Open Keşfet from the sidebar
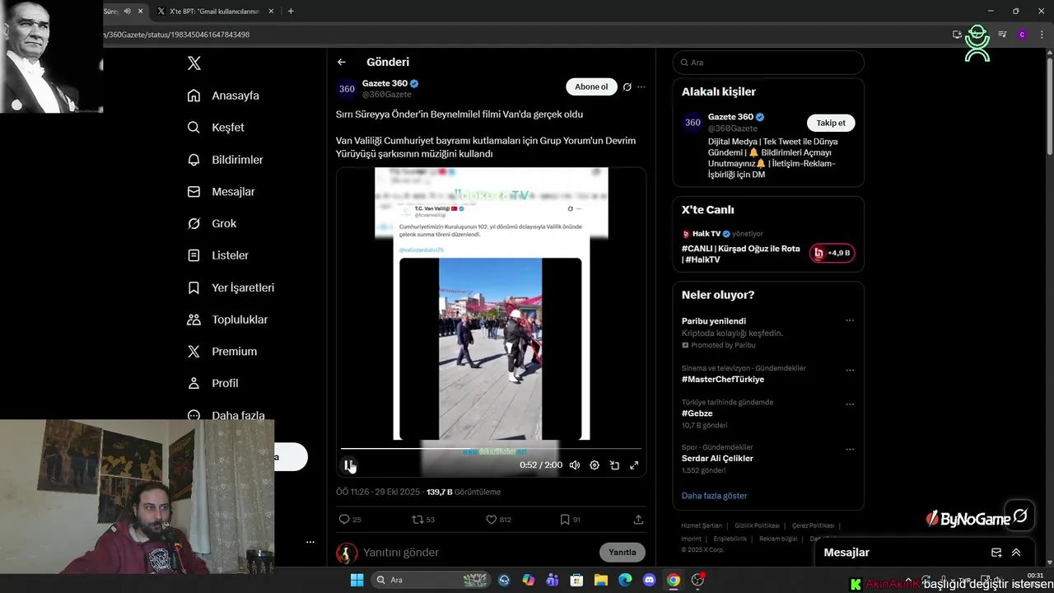This screenshot has width=1054, height=593. coord(216,128)
